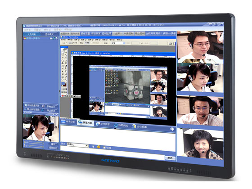Enable the 私聊 private chat checkbox
Screen dimensions: 252x189
coord(104,148)
